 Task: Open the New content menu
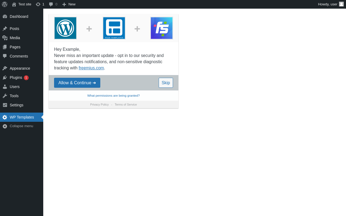pyautogui.click(x=69, y=4)
